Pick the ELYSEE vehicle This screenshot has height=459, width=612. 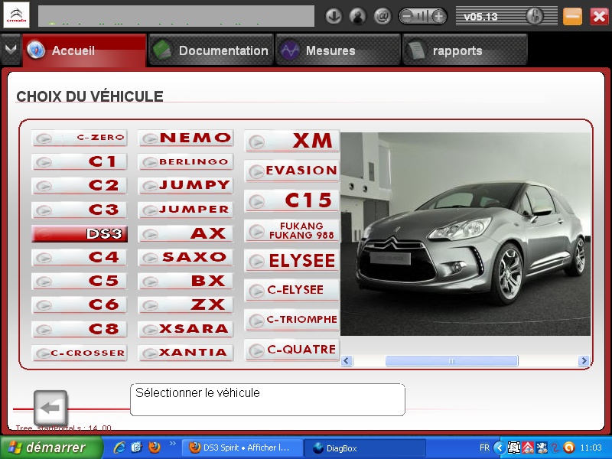[292, 260]
